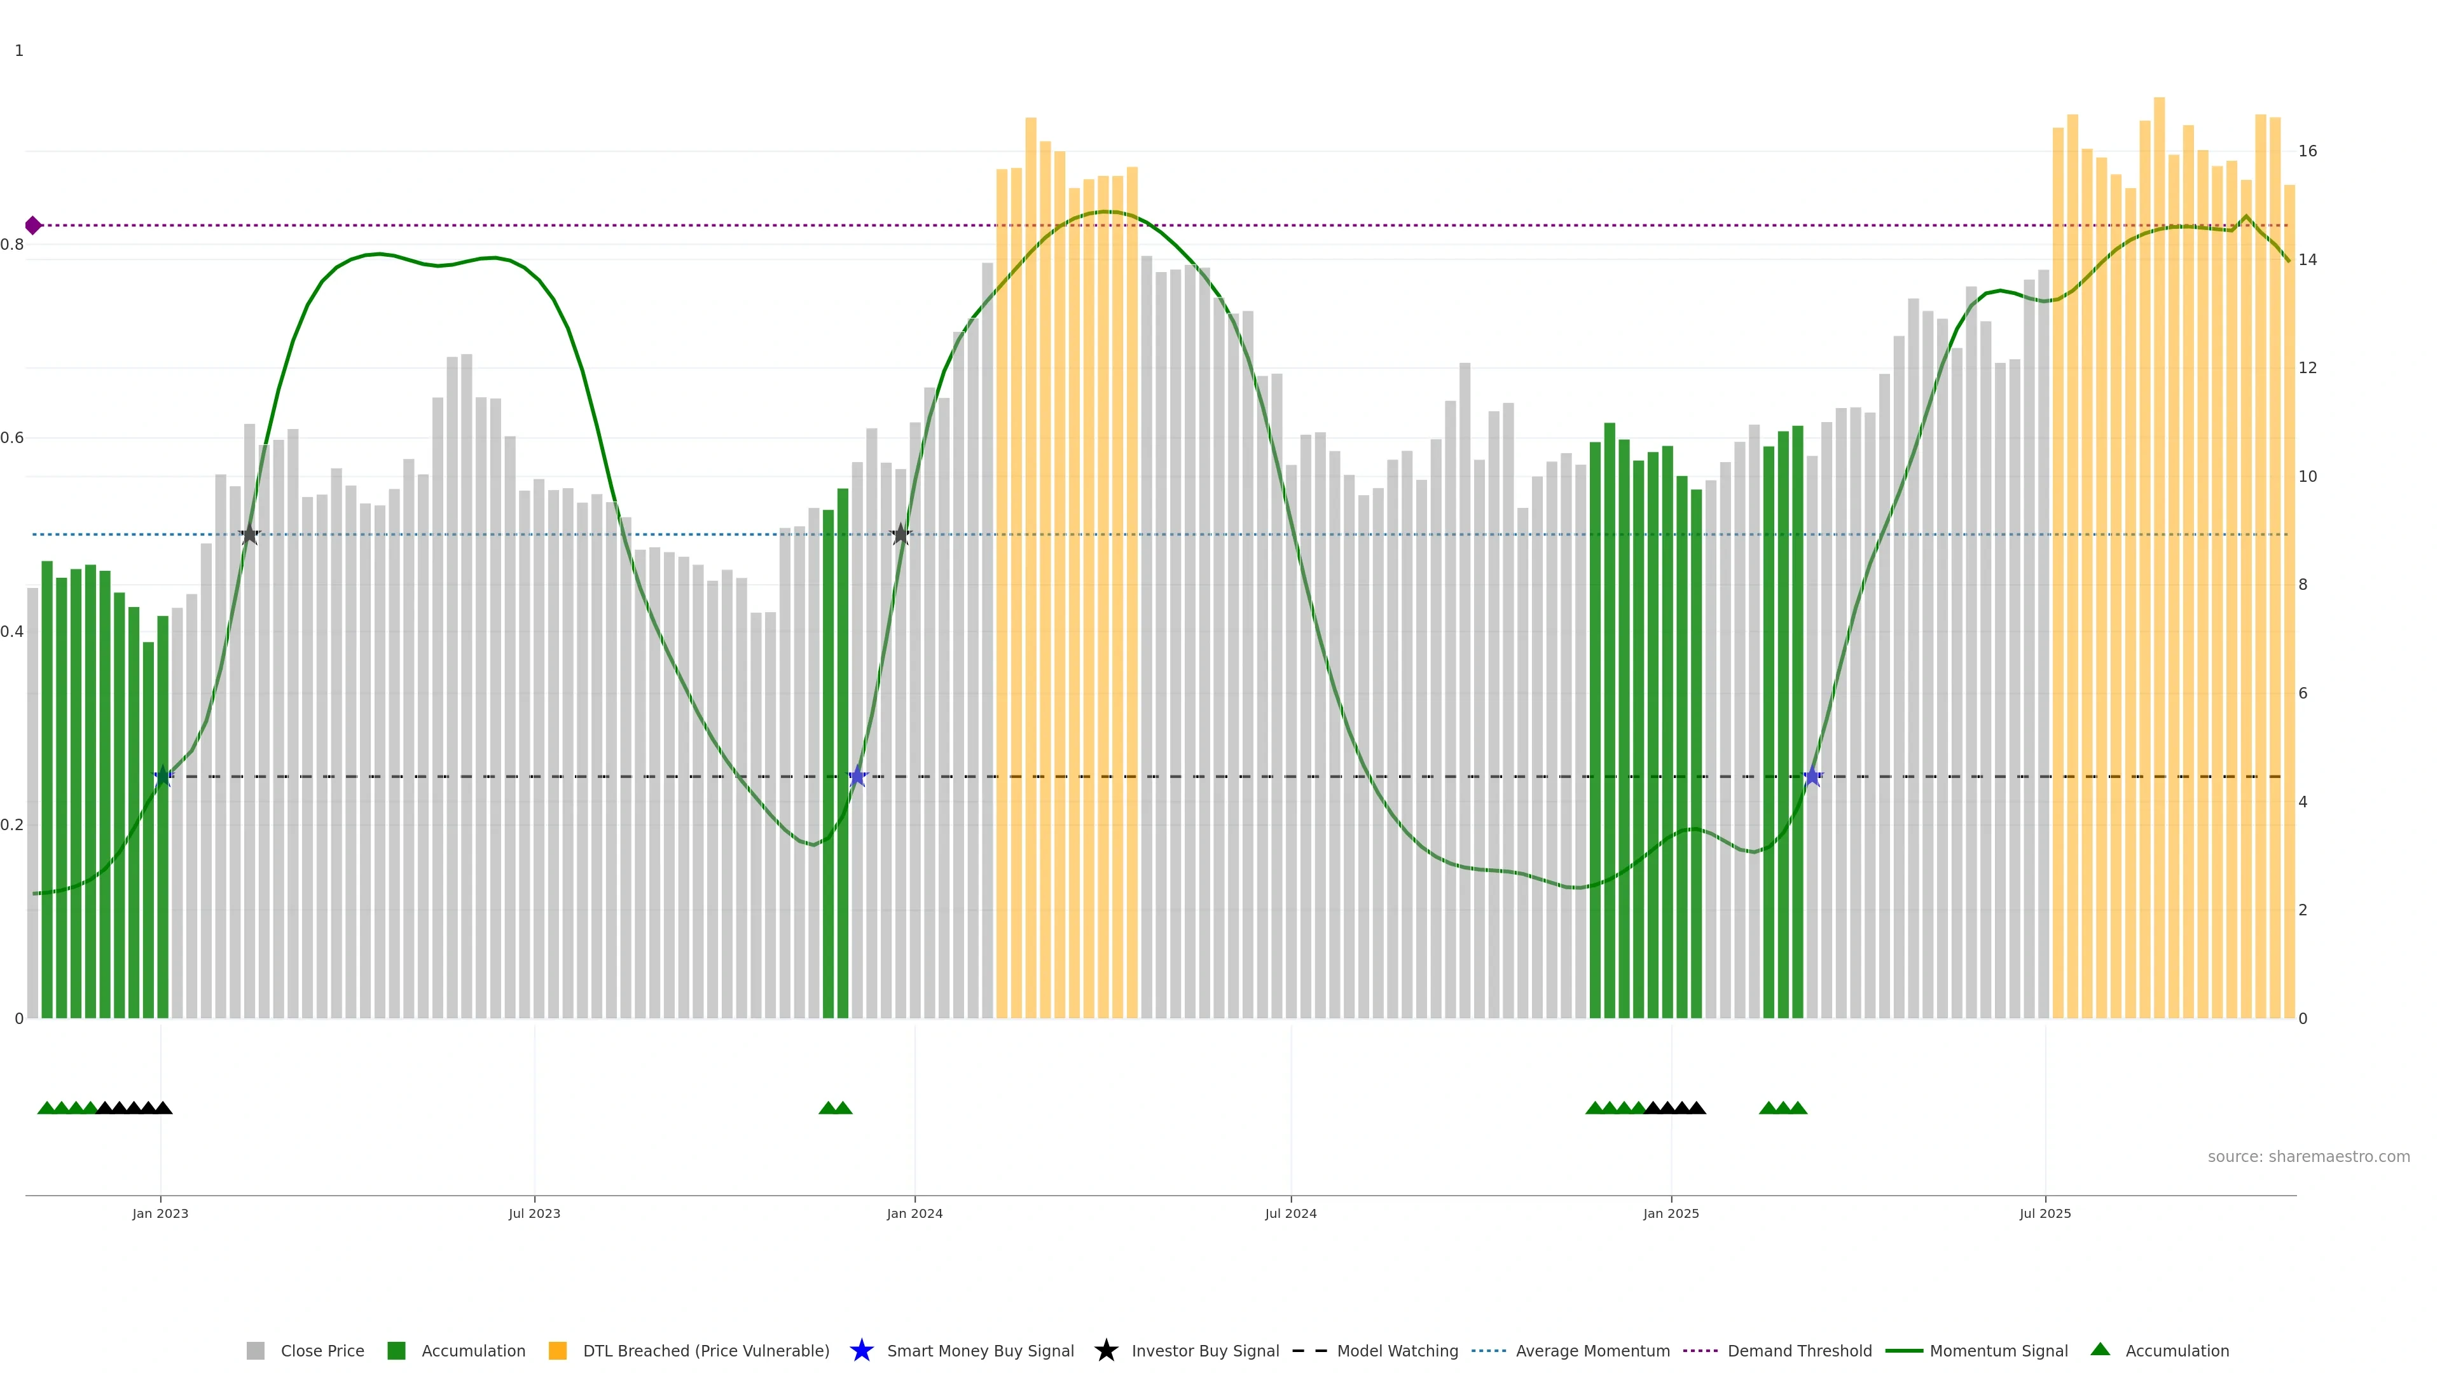
Task: Click the blue Smart Money star in 2025
Action: click(1812, 777)
